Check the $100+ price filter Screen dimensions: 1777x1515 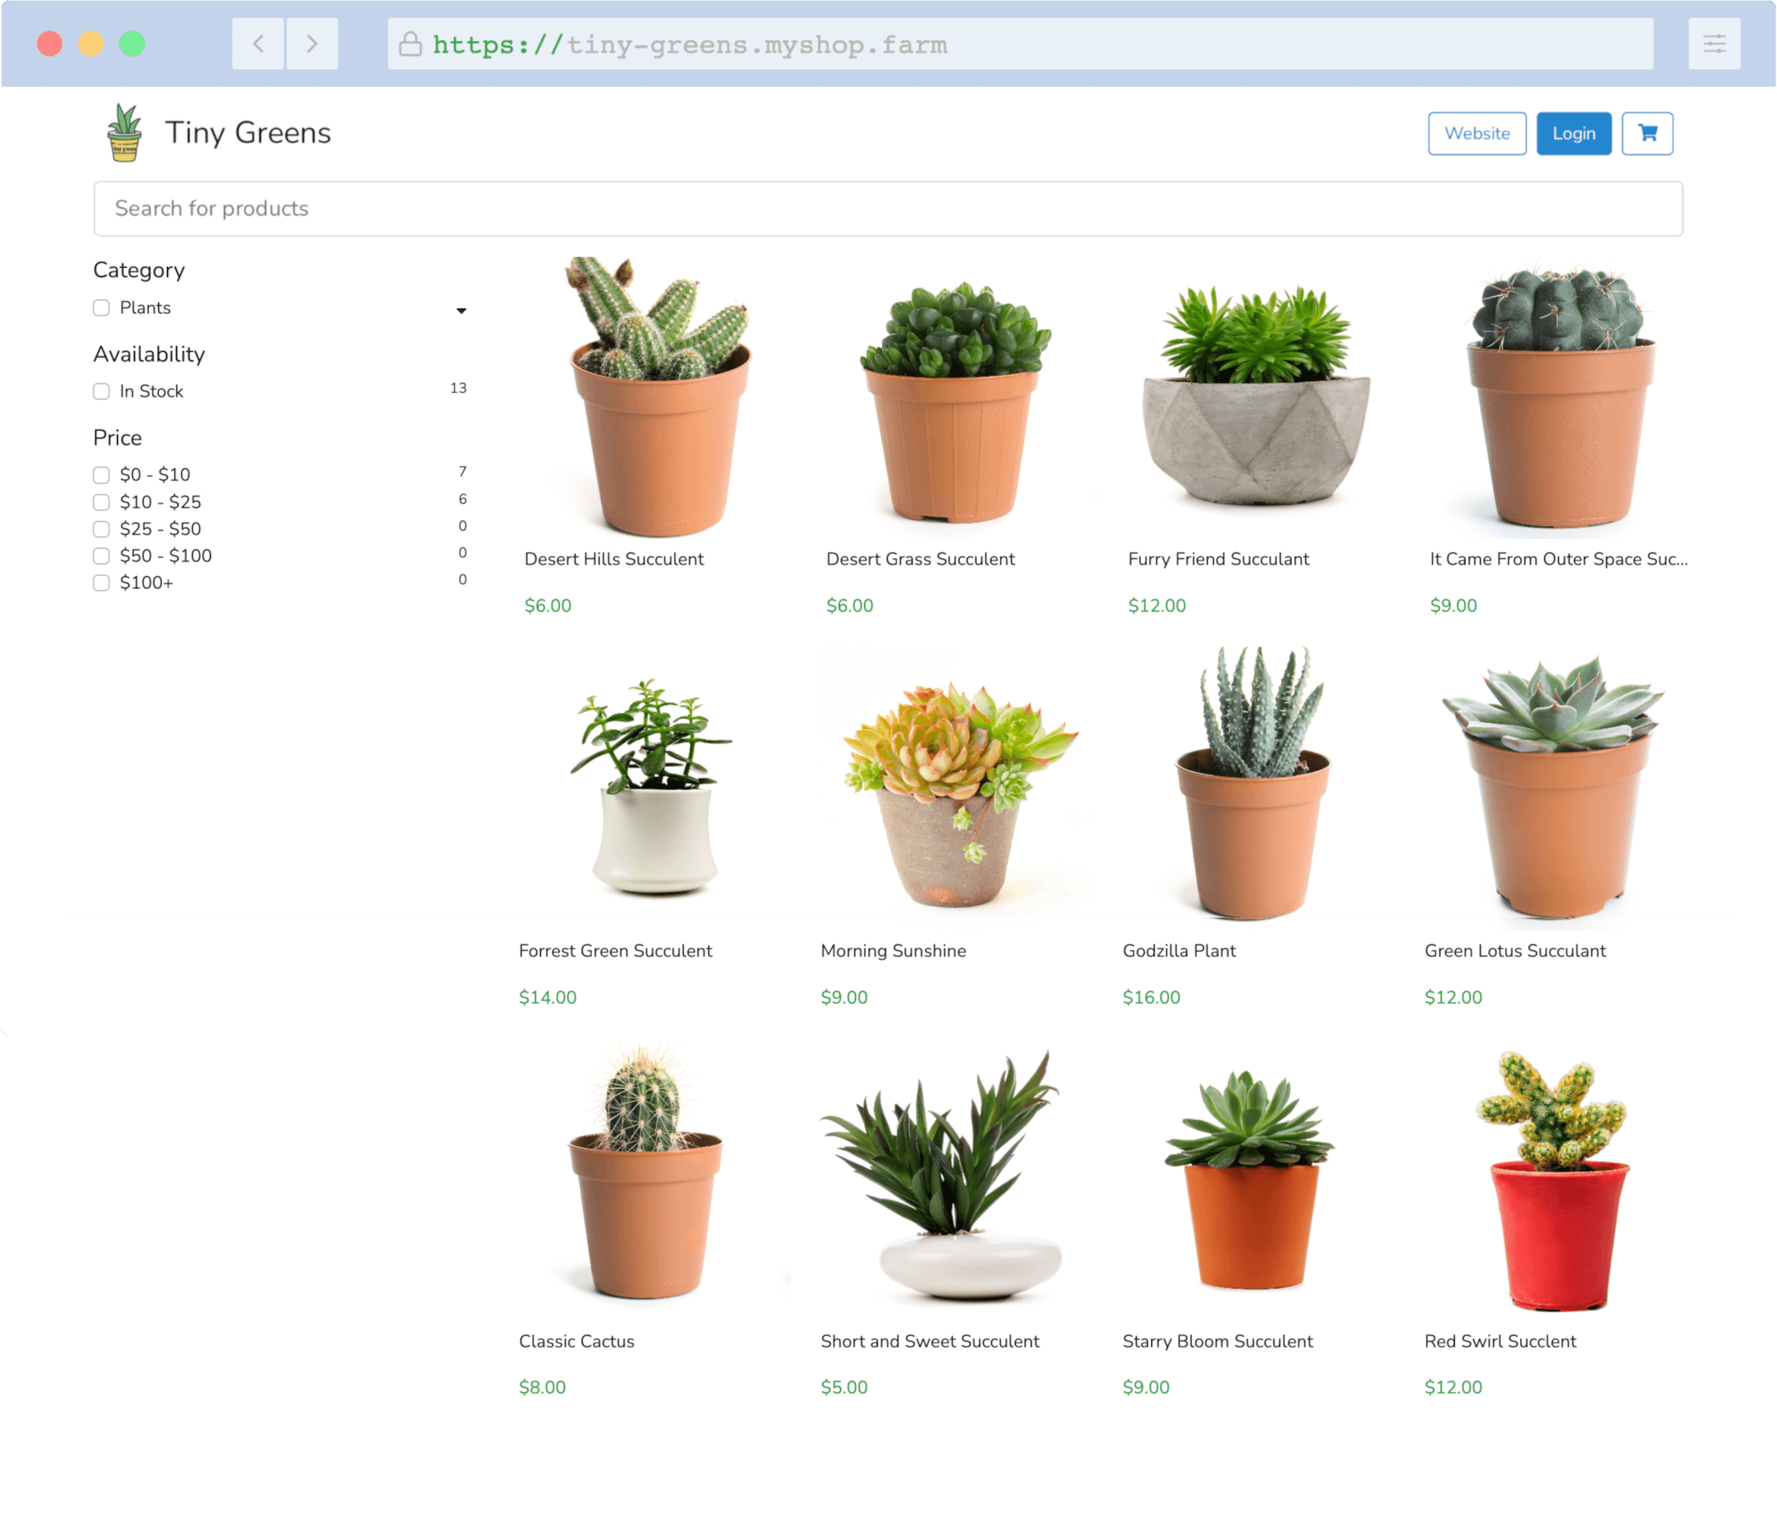tap(101, 582)
